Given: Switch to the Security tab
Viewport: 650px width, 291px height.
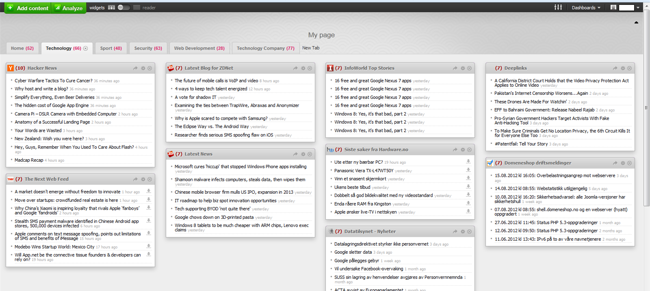Looking at the screenshot, I should click(148, 48).
